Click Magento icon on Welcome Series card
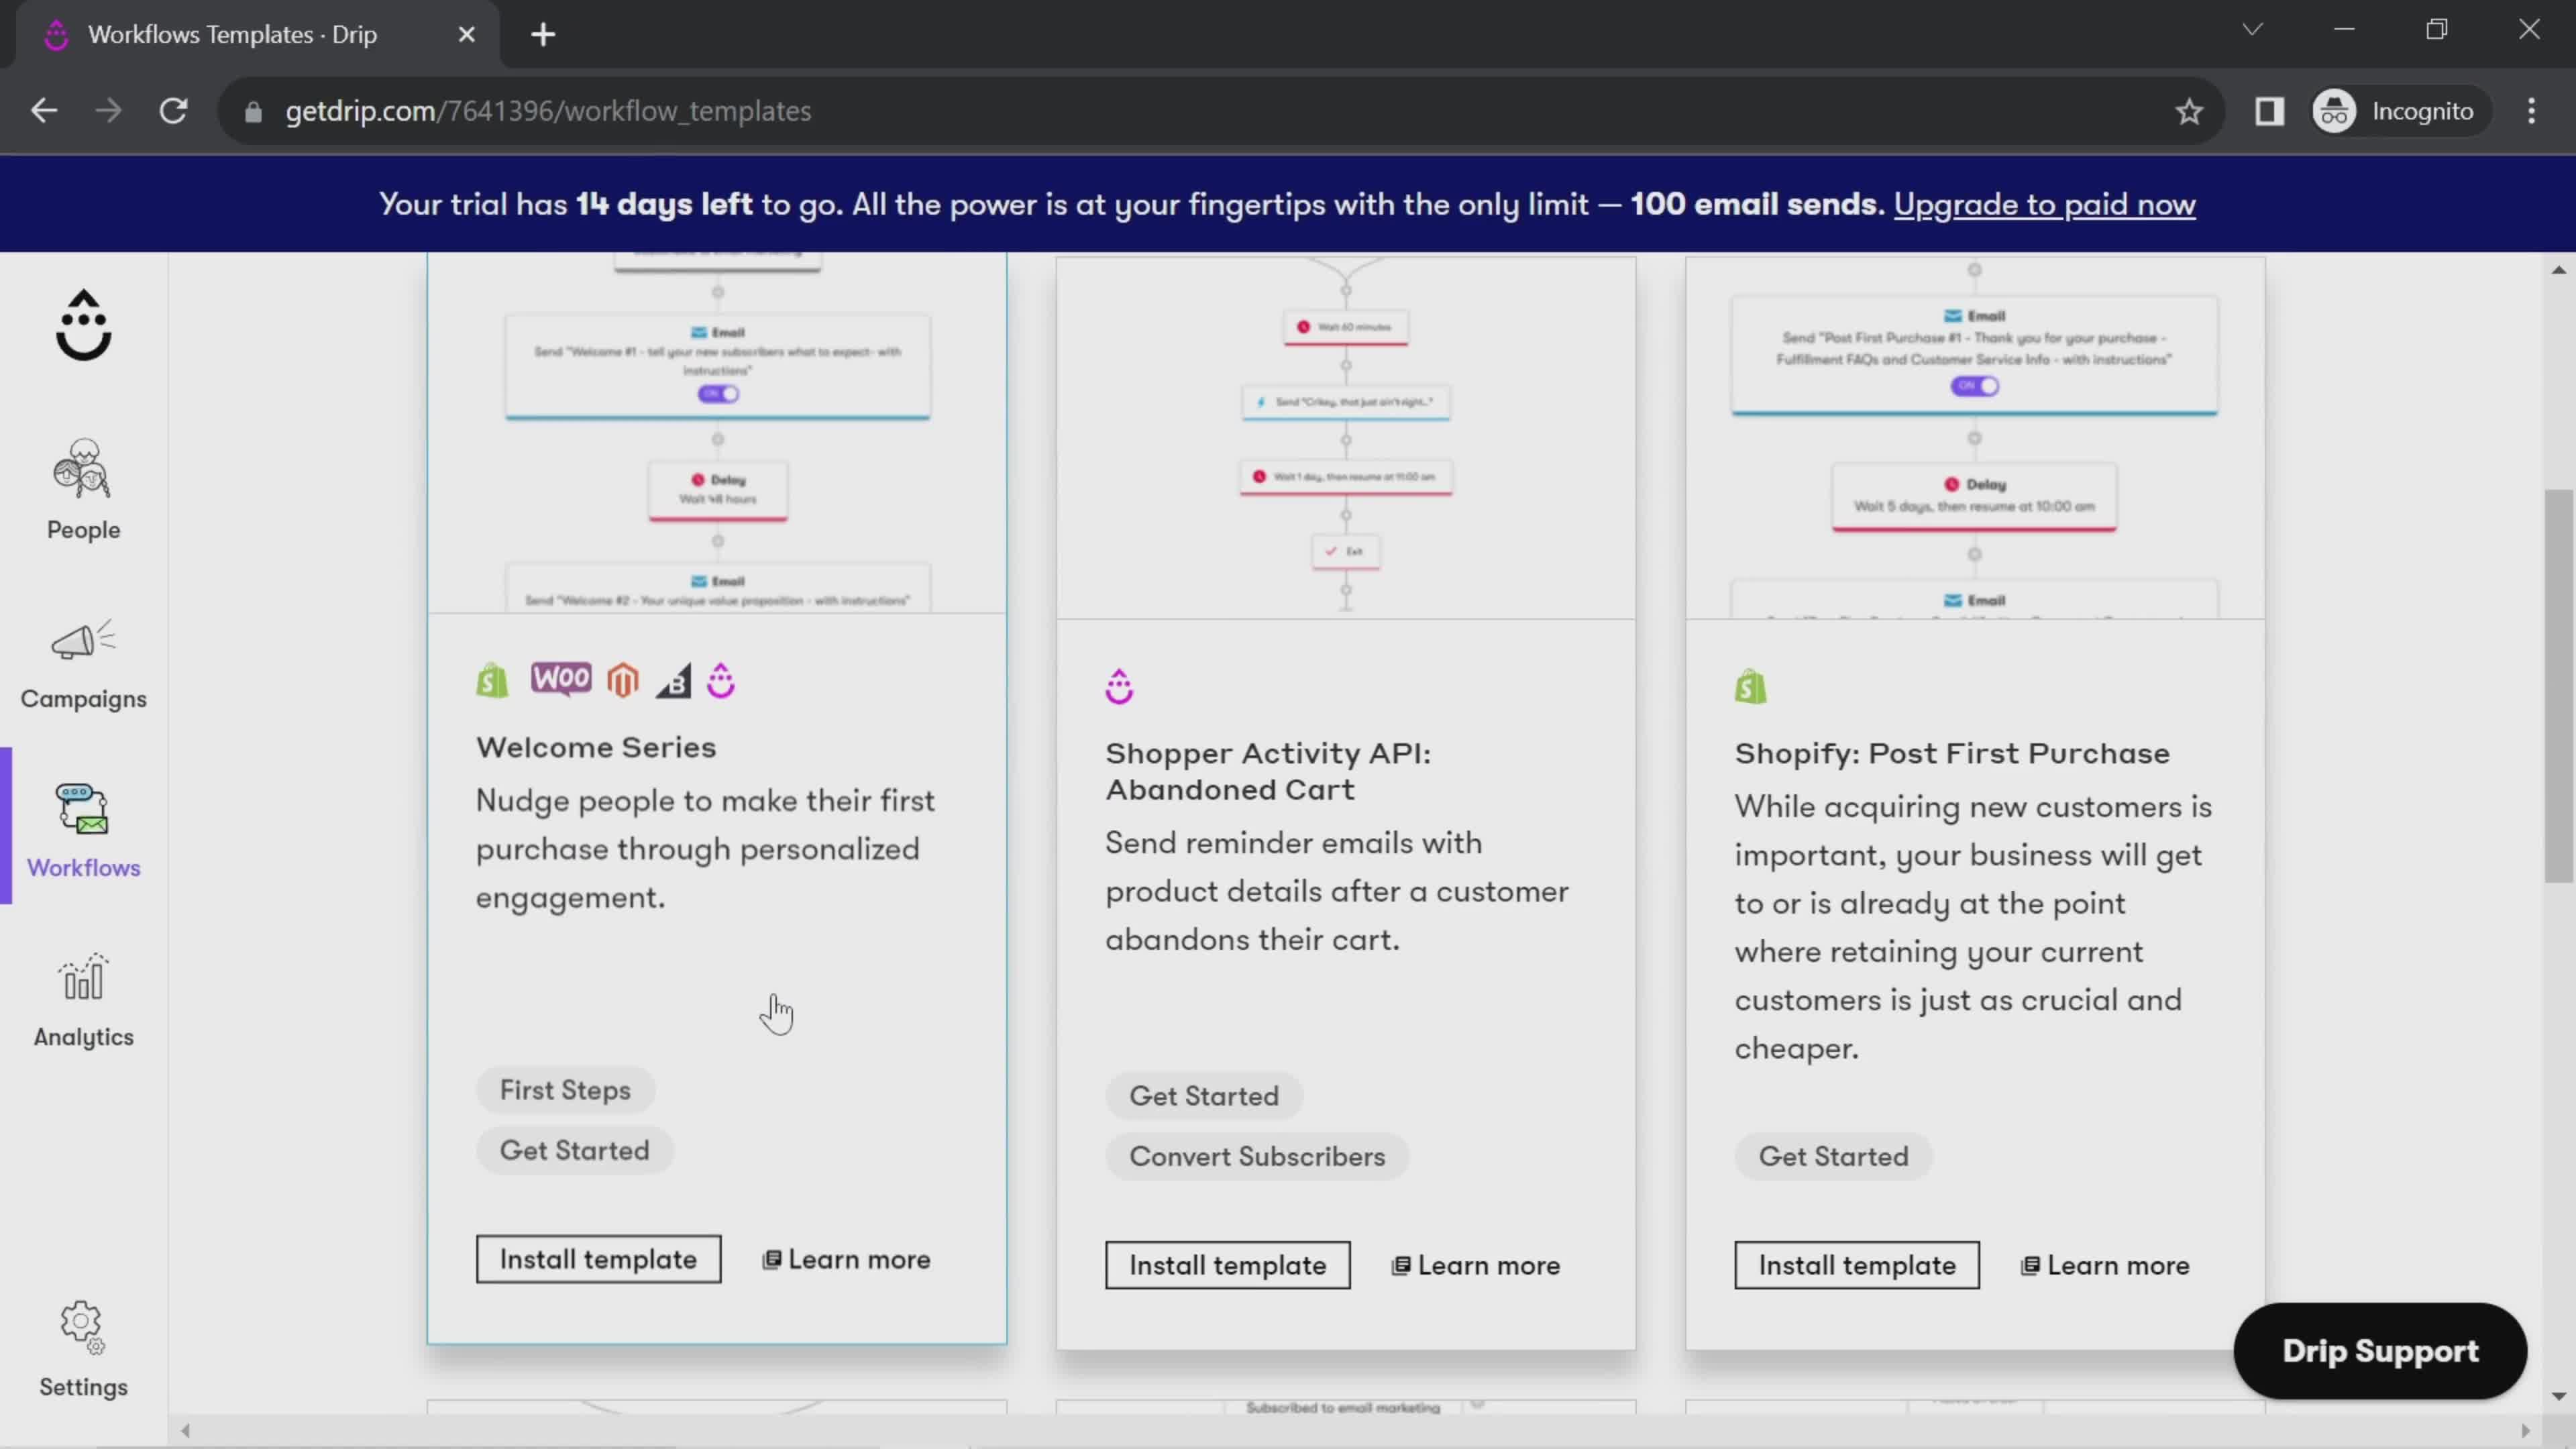The width and height of the screenshot is (2576, 1449). click(x=623, y=681)
